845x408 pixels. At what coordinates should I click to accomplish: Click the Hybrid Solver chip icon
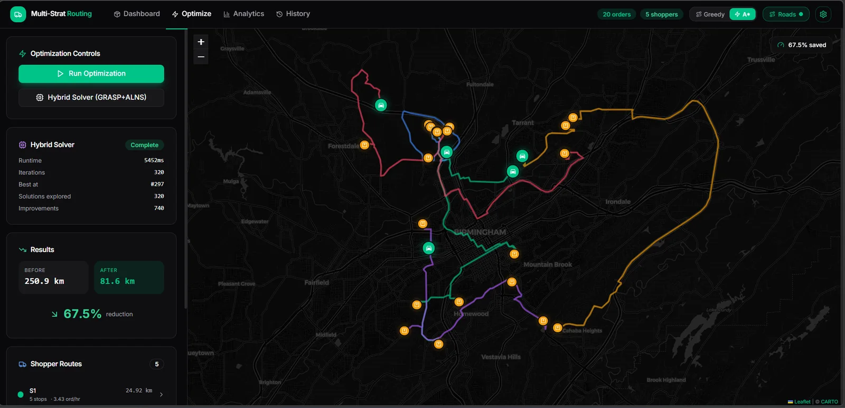tap(23, 145)
